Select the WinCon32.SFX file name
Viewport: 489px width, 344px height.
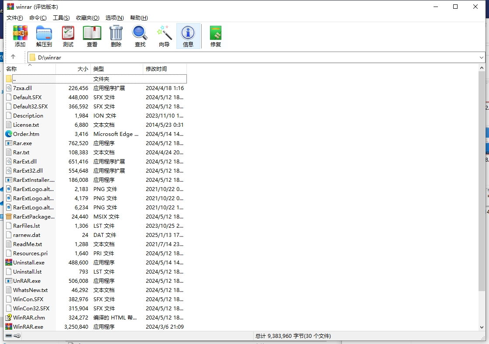point(31,309)
